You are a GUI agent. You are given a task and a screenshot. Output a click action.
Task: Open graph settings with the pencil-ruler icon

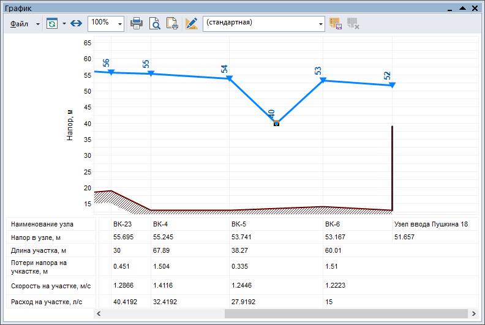tap(192, 23)
